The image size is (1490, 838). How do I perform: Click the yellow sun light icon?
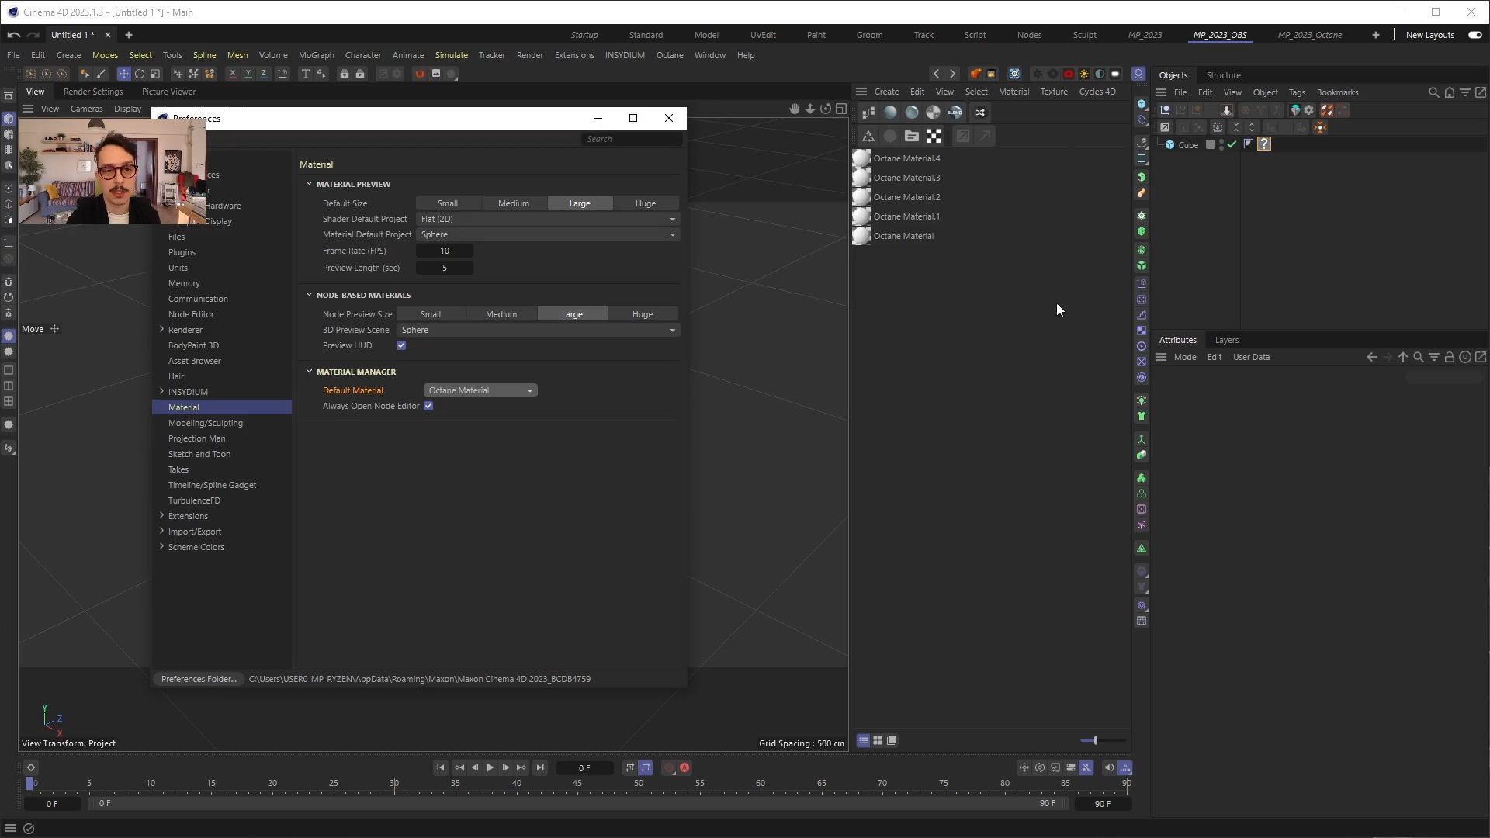coord(1084,74)
